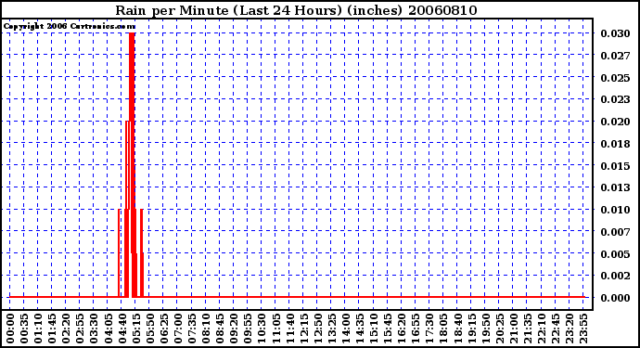Click the copyright text 'Copyright 2006 Cartronics.com'
The width and height of the screenshot is (640, 348).
click(x=70, y=27)
